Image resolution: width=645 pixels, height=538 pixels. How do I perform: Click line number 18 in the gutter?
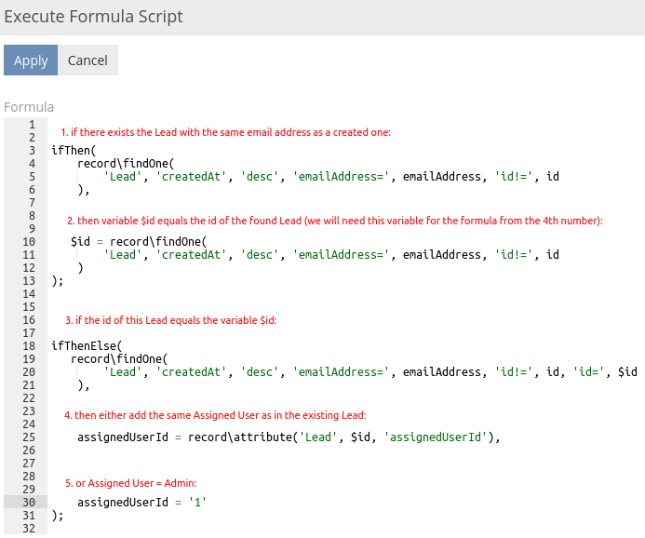click(x=27, y=345)
